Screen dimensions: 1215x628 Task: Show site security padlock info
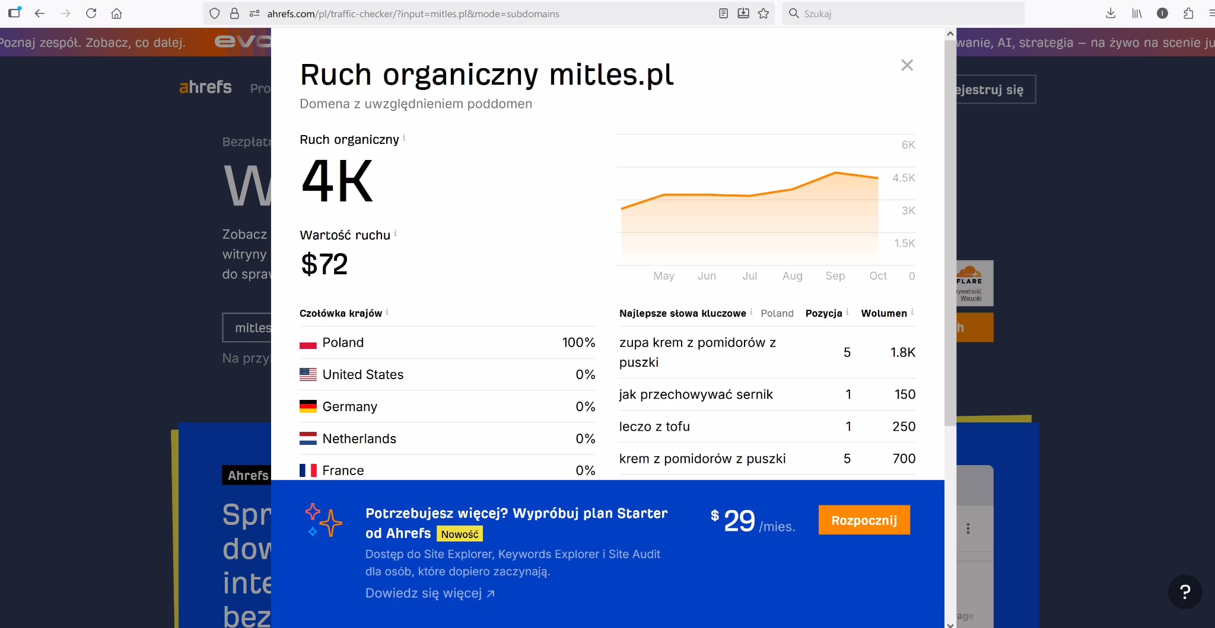[234, 13]
